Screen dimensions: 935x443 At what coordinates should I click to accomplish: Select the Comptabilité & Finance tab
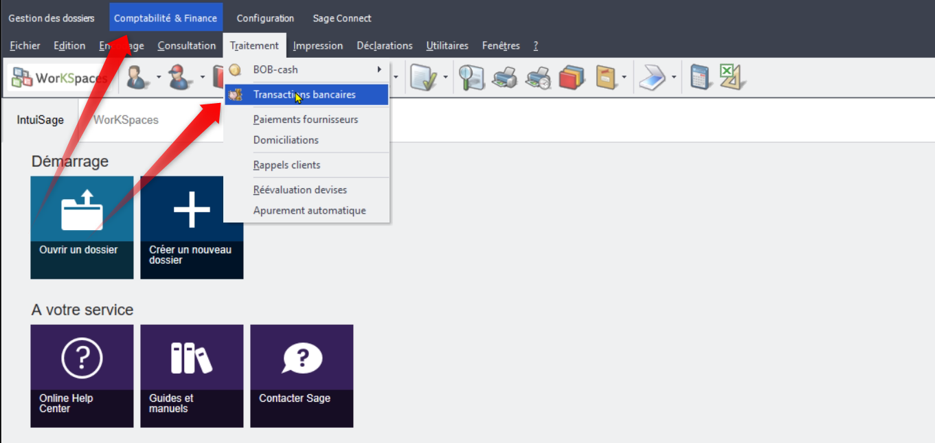tap(166, 18)
